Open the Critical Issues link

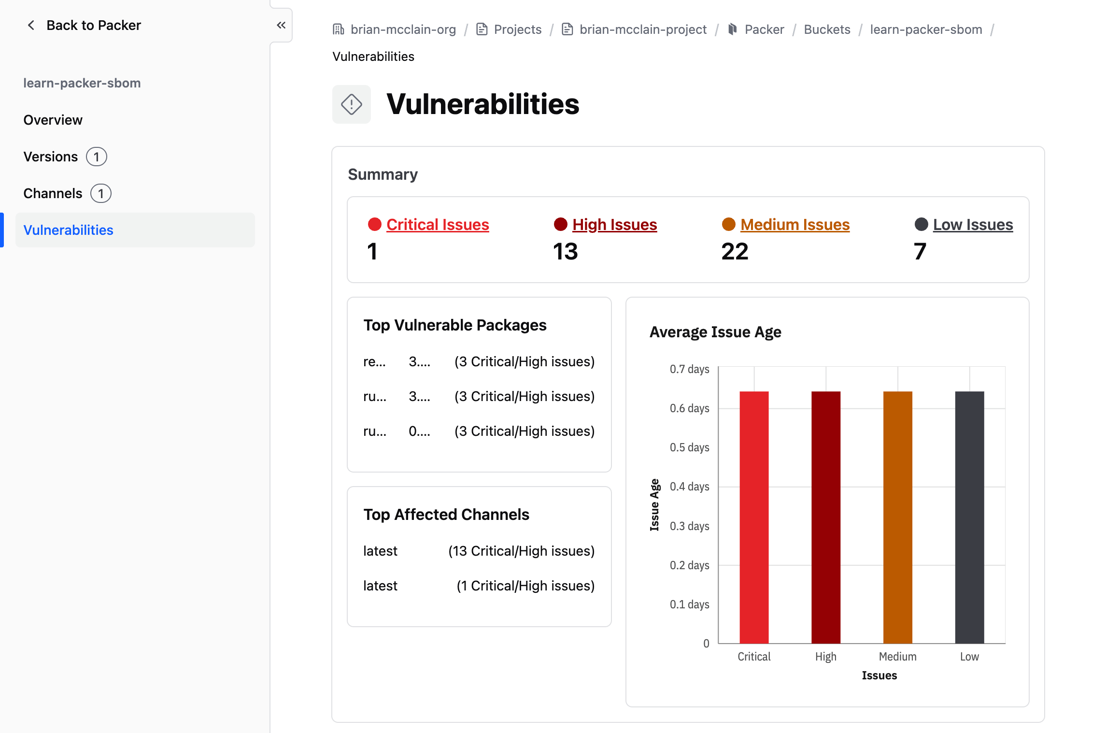pos(438,224)
